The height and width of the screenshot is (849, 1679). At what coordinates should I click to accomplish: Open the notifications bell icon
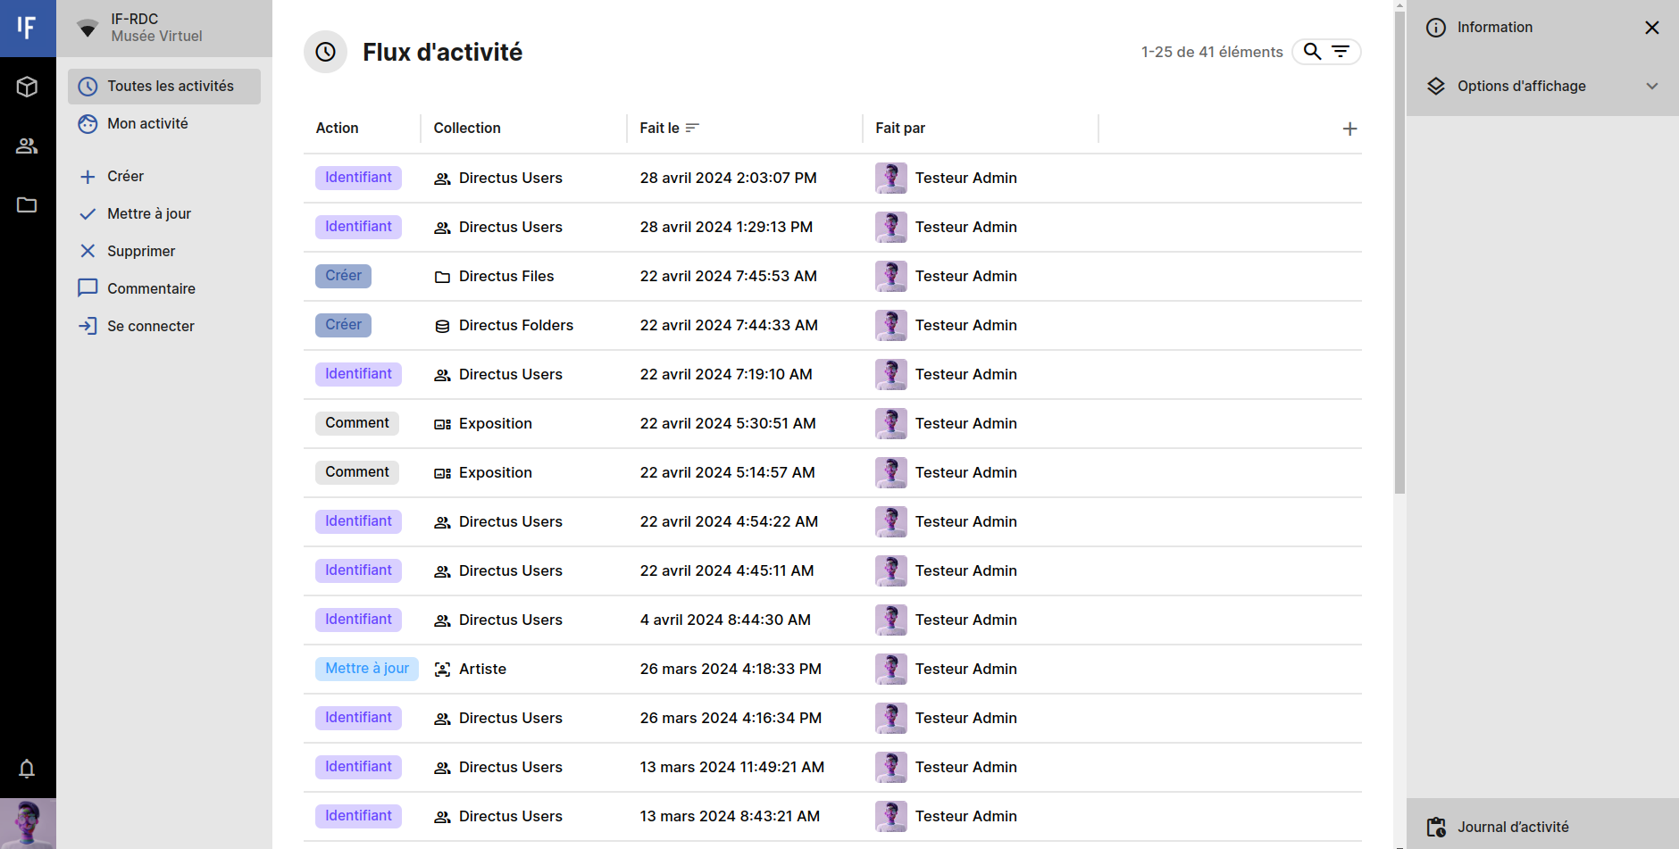point(27,769)
